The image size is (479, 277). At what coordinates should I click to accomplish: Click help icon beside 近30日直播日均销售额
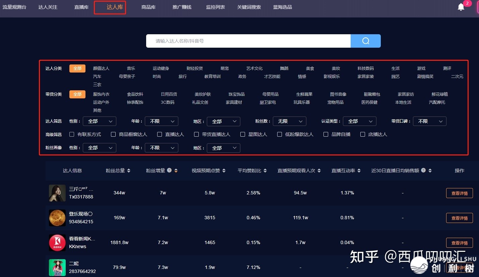coord(423,170)
